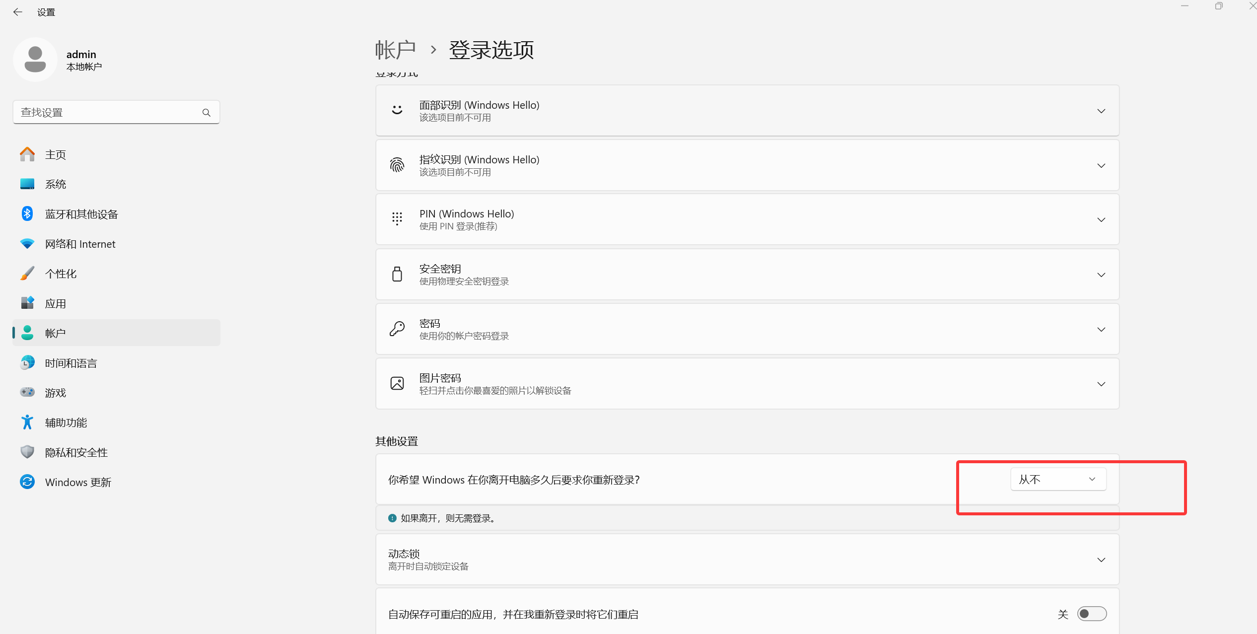The height and width of the screenshot is (634, 1257).
Task: Toggle auto-save restartable apps switch
Action: point(1092,614)
